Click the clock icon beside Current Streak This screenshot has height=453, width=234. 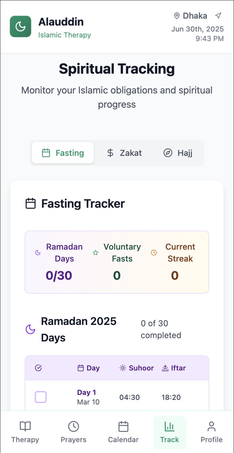[154, 253]
